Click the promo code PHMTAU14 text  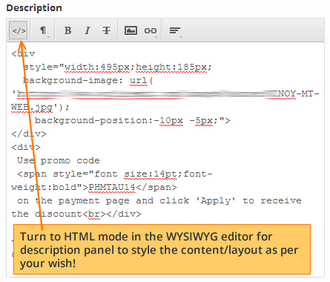[112, 187]
